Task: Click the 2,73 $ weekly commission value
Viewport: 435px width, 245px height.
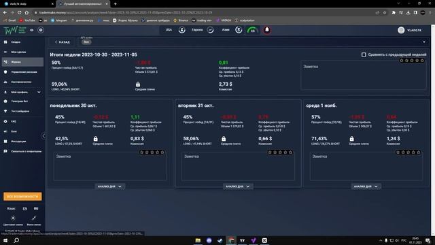Action: [225, 84]
